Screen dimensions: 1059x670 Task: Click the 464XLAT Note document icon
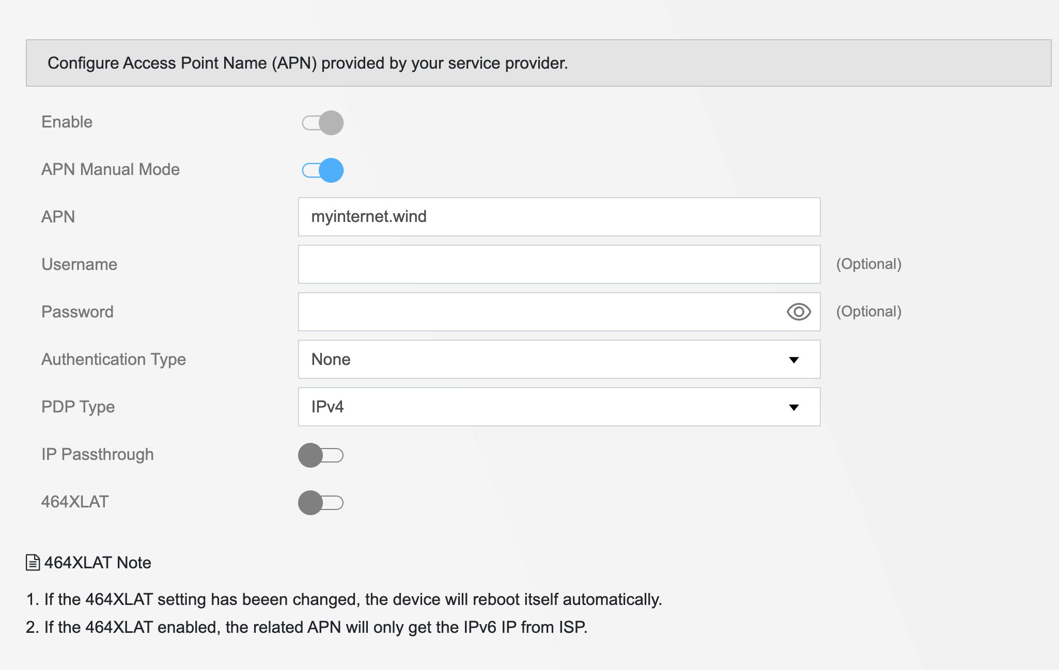coord(33,563)
